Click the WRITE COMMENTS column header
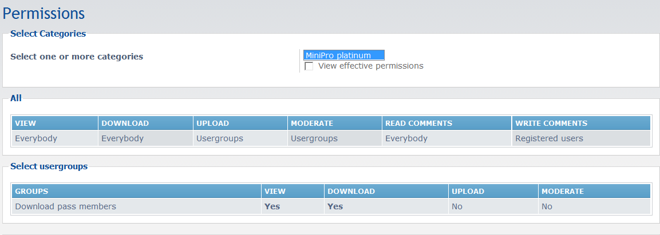 [x=551, y=124]
